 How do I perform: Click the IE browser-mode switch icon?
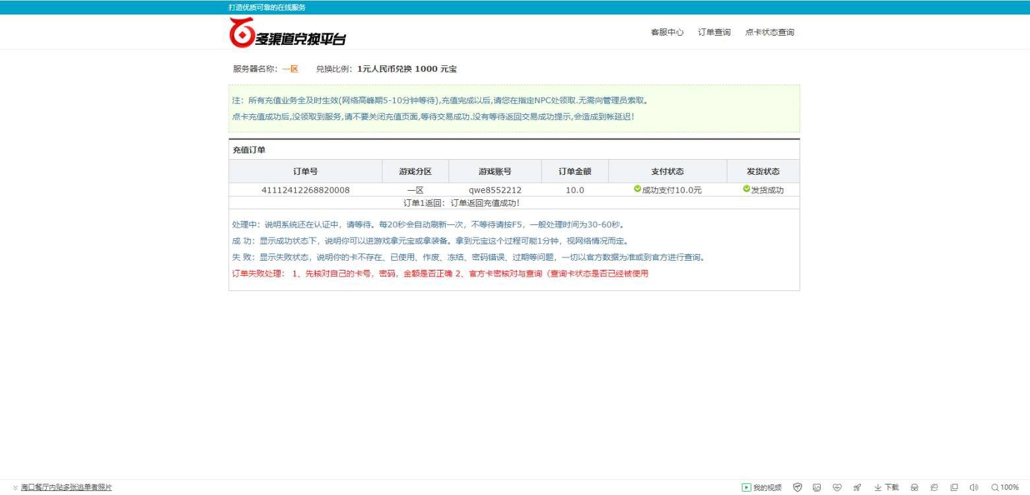[934, 488]
